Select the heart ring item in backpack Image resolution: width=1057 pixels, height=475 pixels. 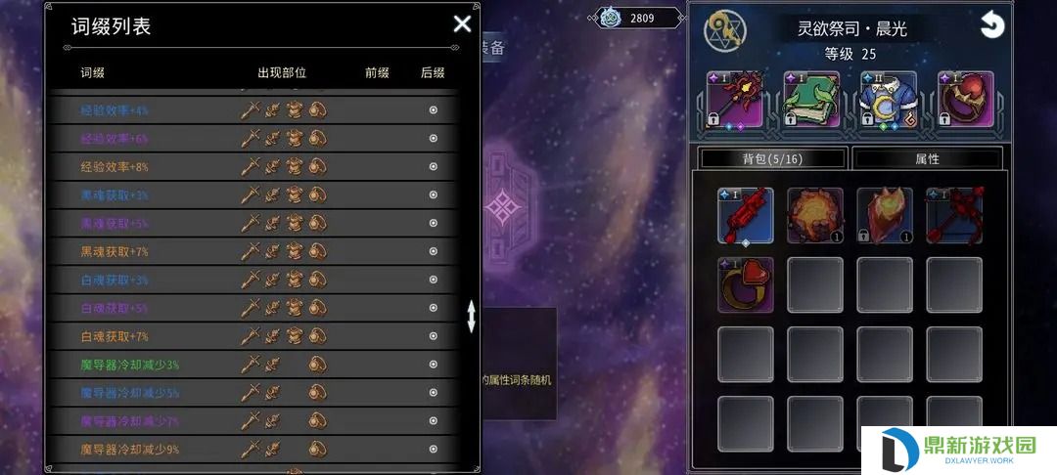pyautogui.click(x=746, y=284)
